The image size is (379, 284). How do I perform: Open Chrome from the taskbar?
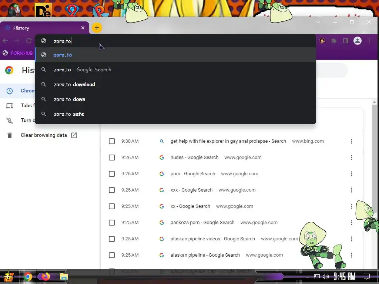tap(27, 277)
